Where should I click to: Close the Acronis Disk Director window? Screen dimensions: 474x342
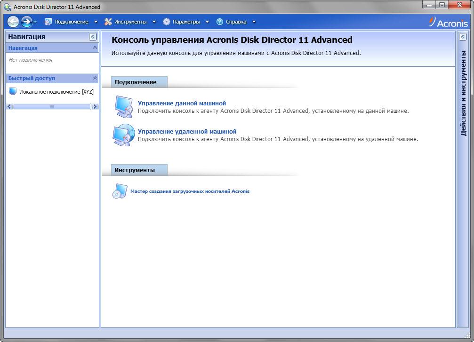[x=460, y=5]
